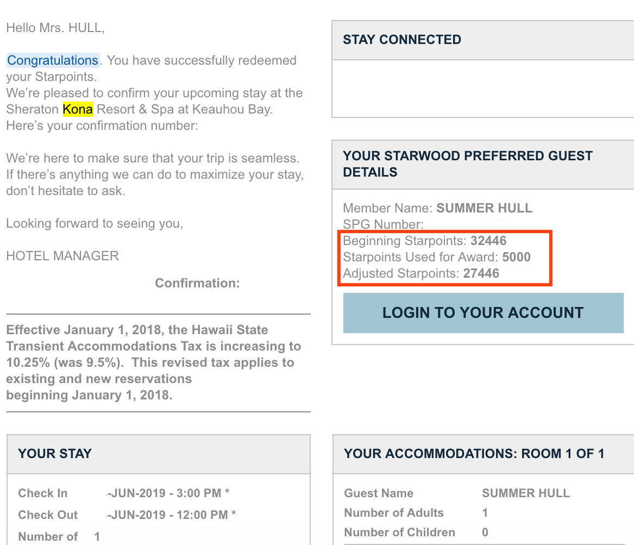Click the Hawaii Transient Accommodations Tax notice
Image resolution: width=634 pixels, height=545 pixels.
[154, 362]
